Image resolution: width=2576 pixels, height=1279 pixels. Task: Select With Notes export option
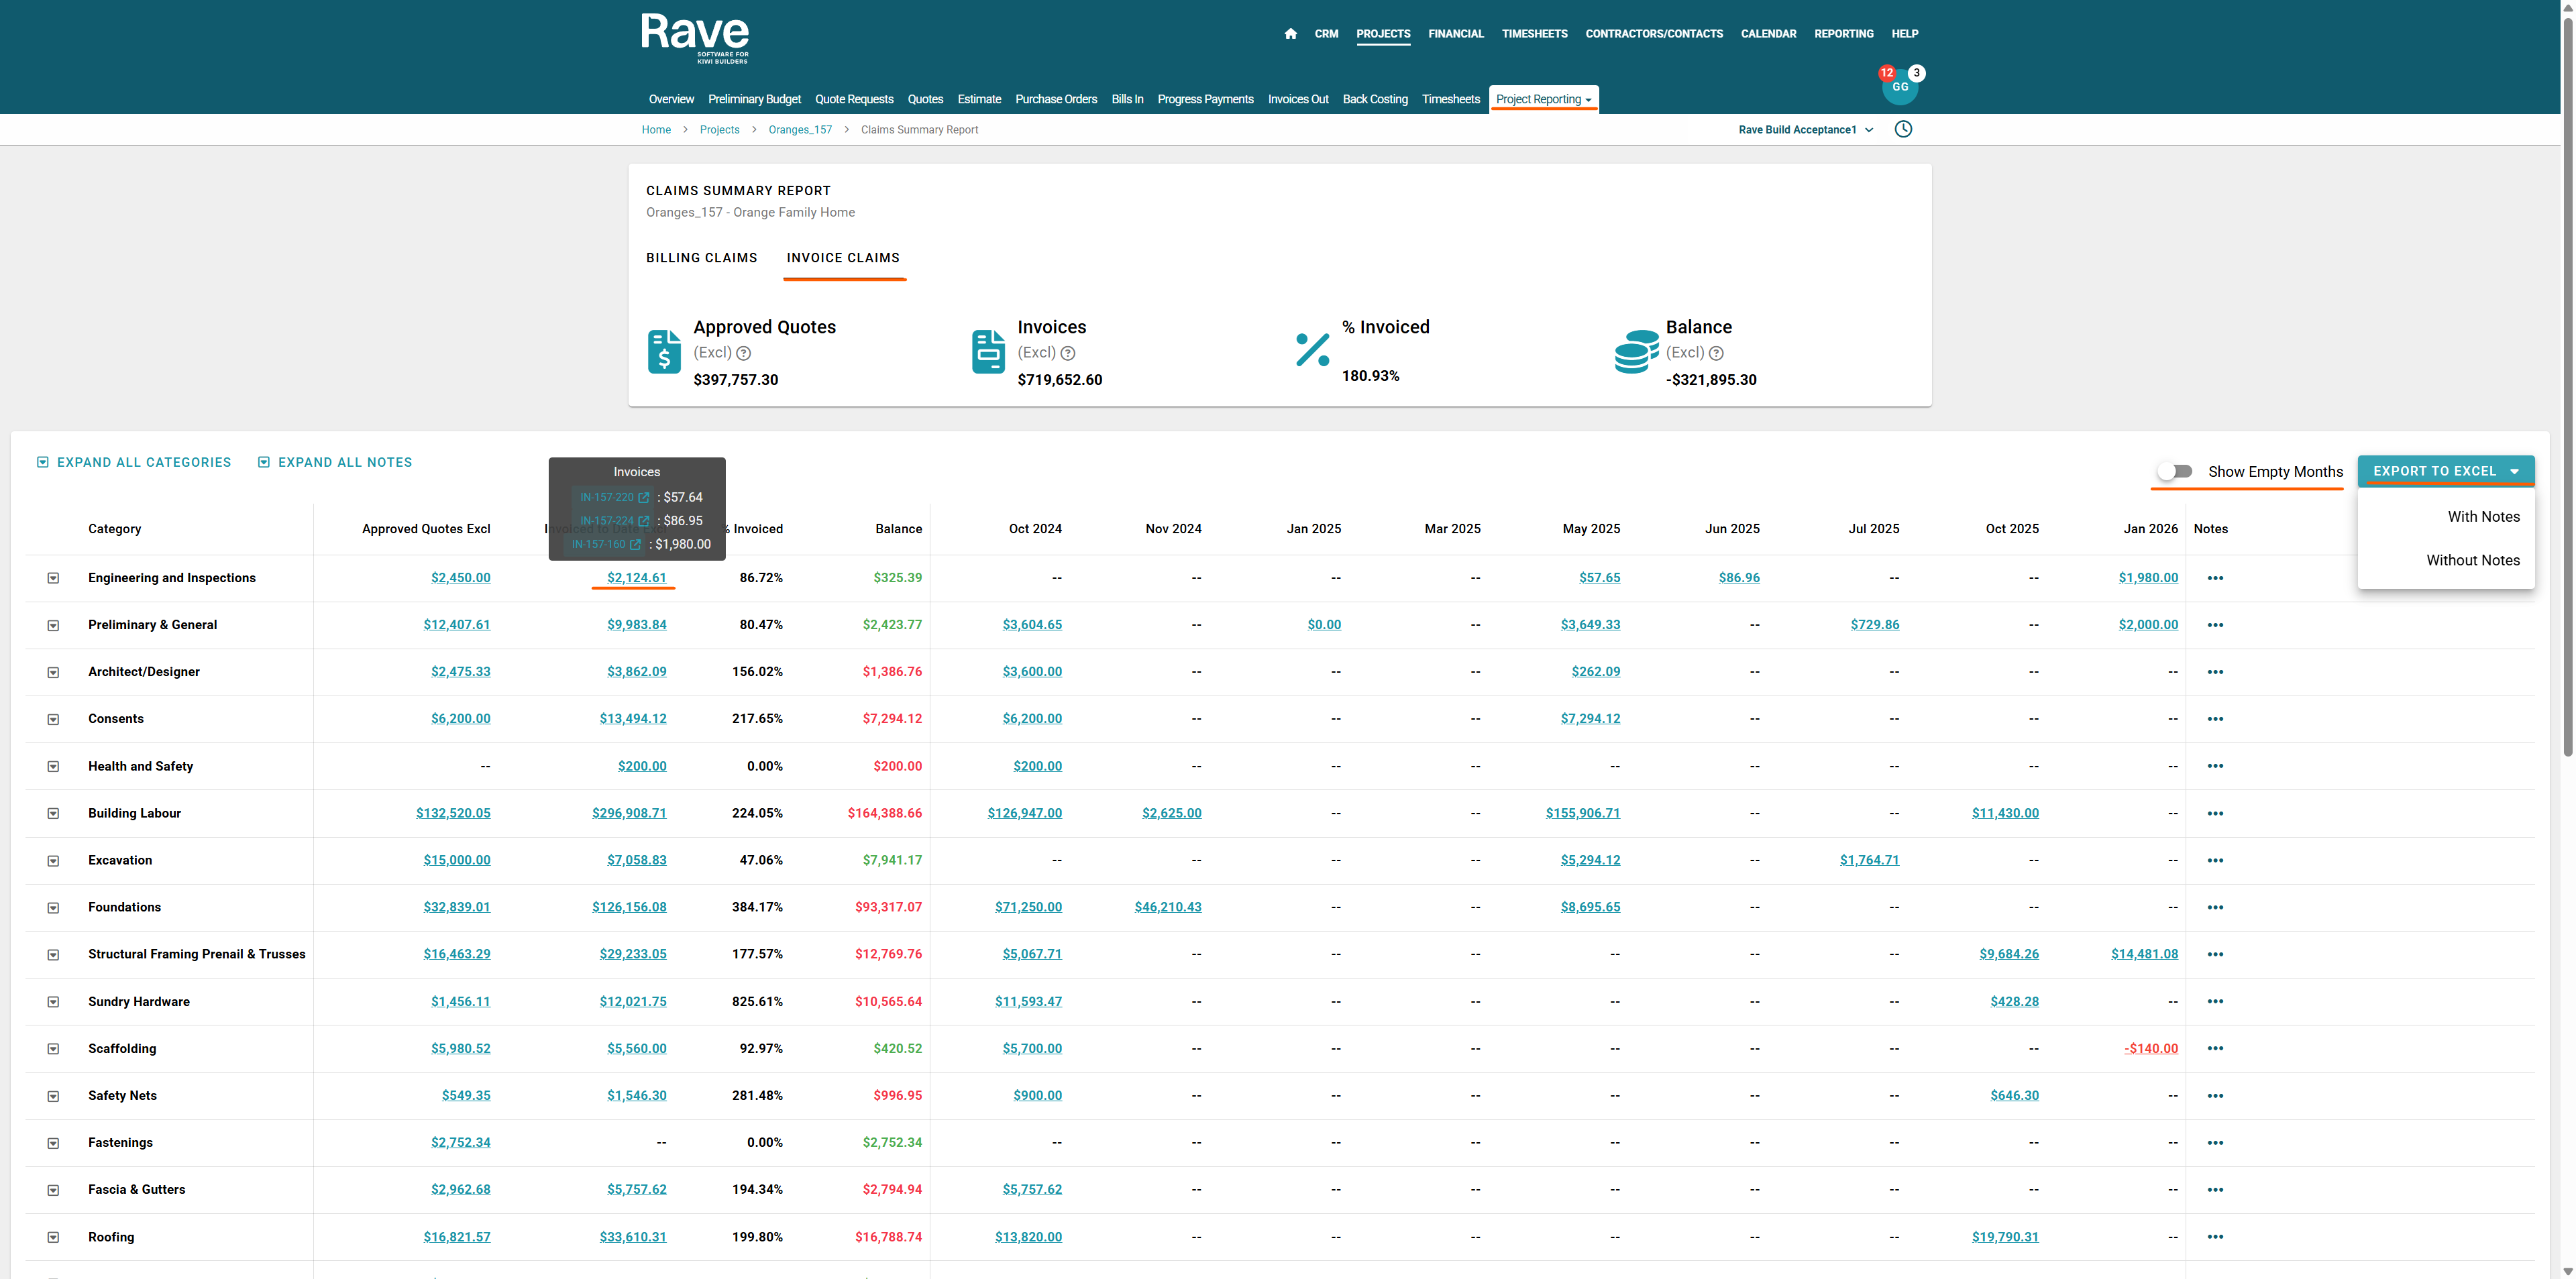click(x=2483, y=517)
